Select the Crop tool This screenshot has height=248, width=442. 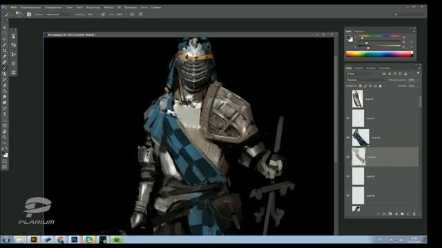click(4, 50)
